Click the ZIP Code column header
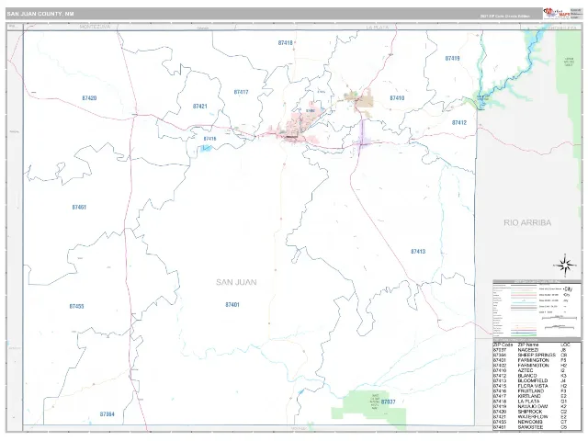The image size is (588, 441). click(503, 345)
